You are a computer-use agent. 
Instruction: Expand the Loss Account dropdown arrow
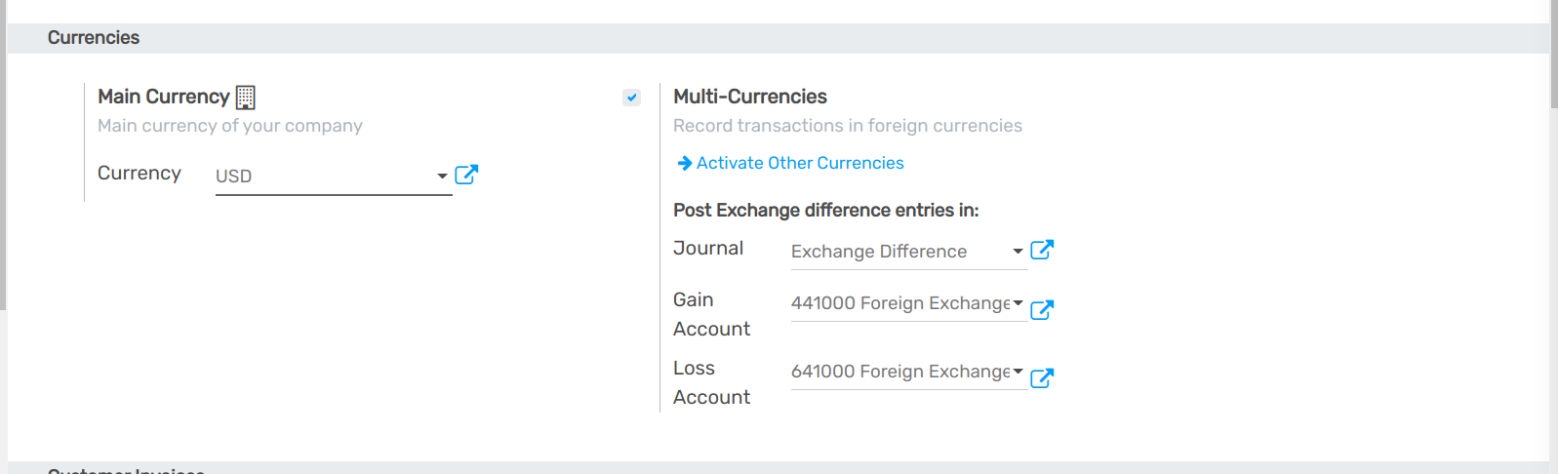point(1018,372)
